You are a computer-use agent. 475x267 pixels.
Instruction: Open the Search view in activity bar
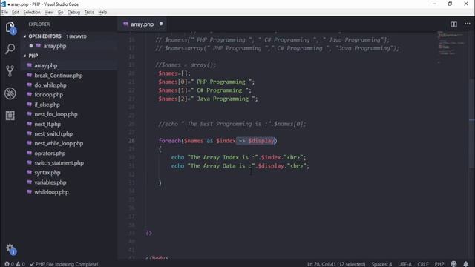10,49
